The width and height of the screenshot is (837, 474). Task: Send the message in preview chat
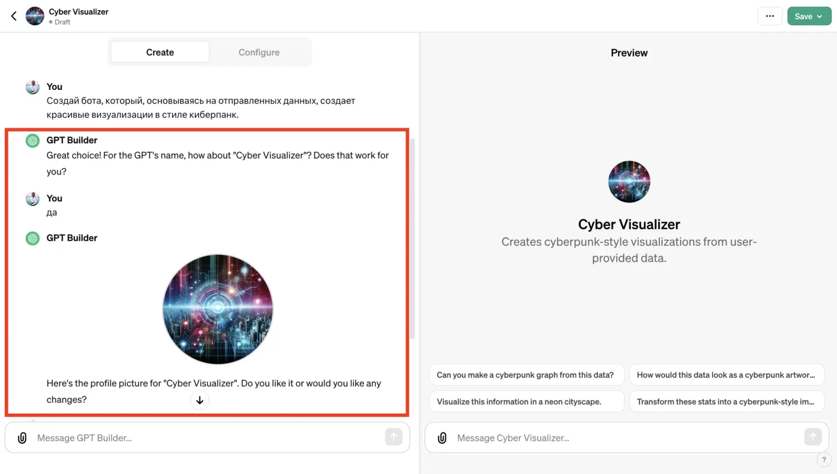pyautogui.click(x=813, y=437)
